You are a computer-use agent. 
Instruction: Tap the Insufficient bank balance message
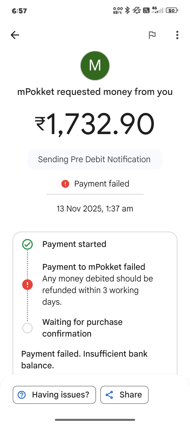(x=84, y=360)
